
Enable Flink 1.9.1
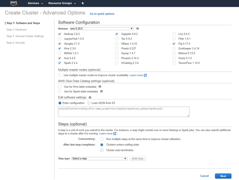174,39
